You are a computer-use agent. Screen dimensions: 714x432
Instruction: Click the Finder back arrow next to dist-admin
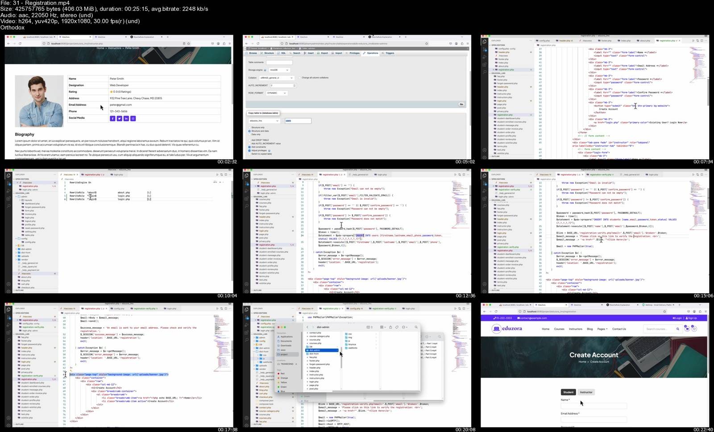(x=307, y=327)
